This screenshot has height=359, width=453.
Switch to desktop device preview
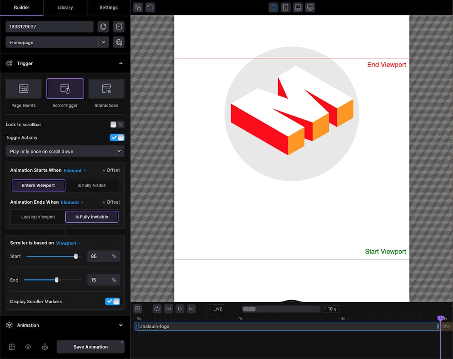tap(310, 8)
